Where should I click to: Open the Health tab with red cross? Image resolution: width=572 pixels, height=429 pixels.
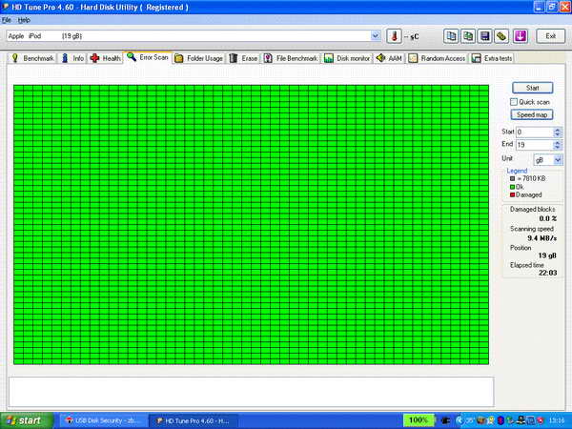click(106, 58)
